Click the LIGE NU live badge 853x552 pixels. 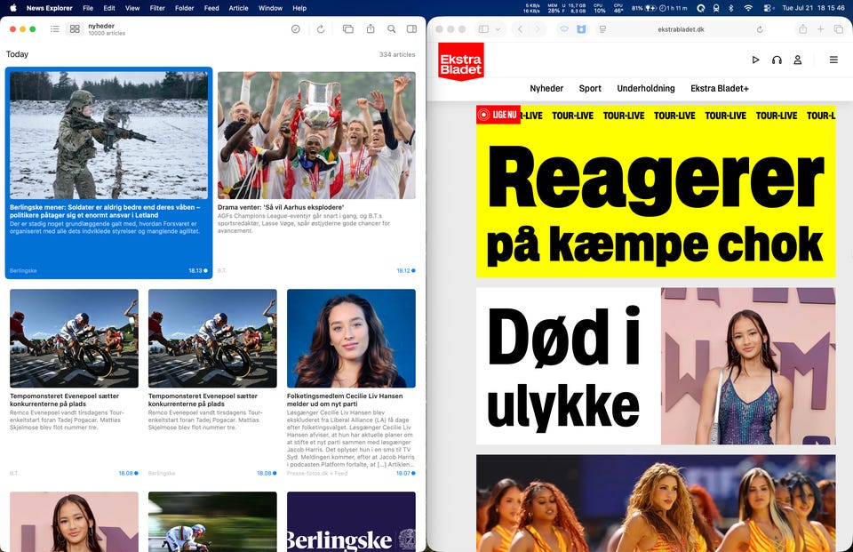coord(498,115)
